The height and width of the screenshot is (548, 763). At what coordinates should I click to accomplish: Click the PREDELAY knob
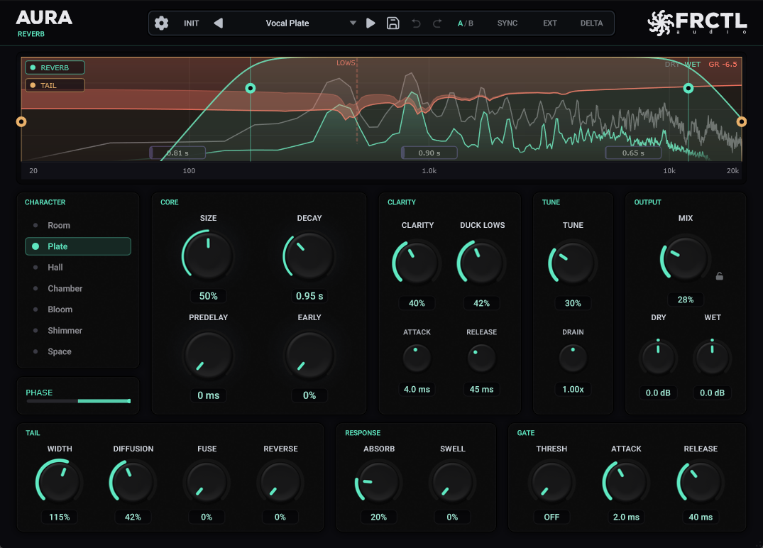click(x=208, y=355)
